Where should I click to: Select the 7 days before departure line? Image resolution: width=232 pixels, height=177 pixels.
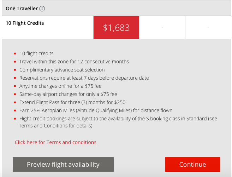click(84, 78)
